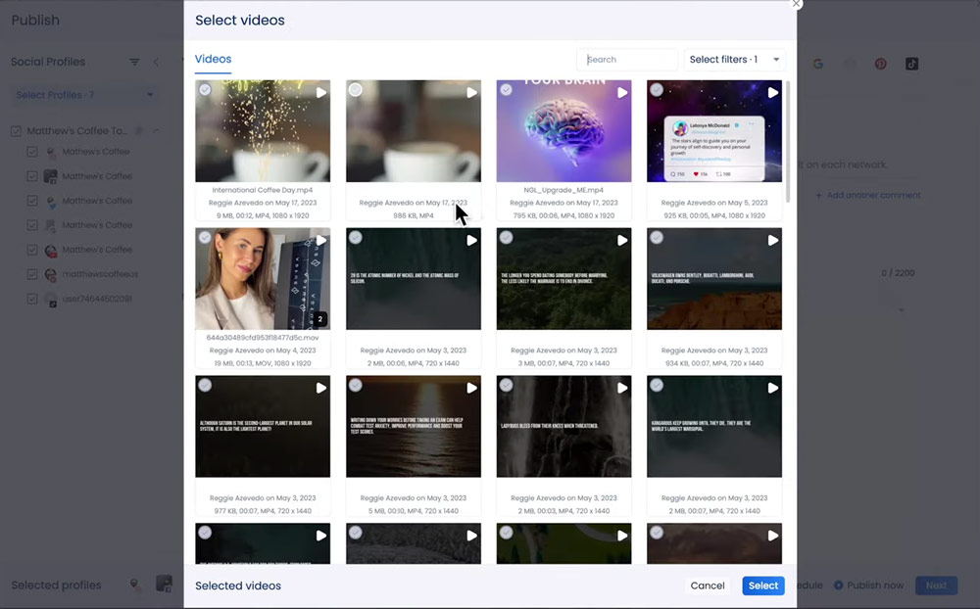This screenshot has width=980, height=609.
Task: Toggle the Matthew's Coffee To.. group checkbox
Action: (17, 131)
